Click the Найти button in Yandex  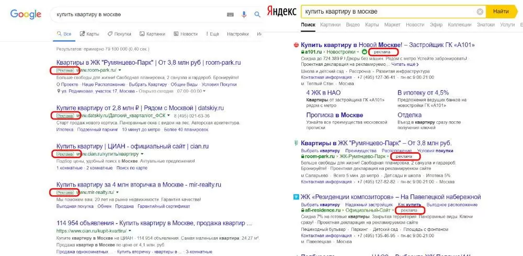click(x=501, y=11)
